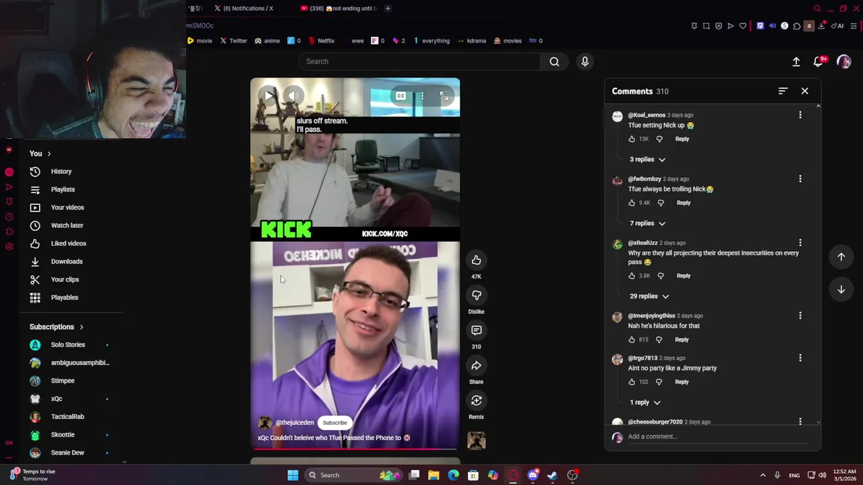Open the Create upload icon

coord(796,61)
